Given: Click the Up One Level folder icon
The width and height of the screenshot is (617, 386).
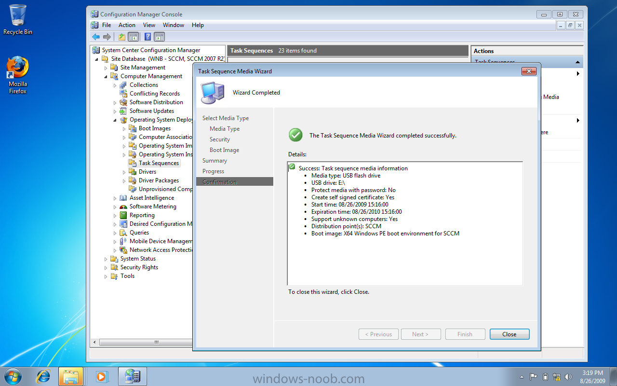Looking at the screenshot, I should tap(122, 37).
